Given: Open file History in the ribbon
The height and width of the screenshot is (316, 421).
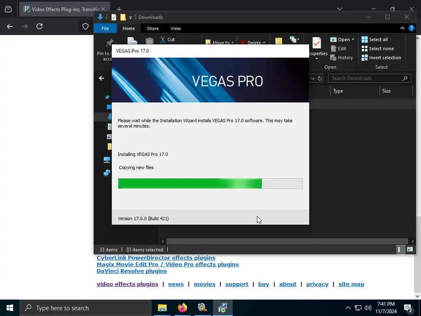Looking at the screenshot, I should 342,58.
